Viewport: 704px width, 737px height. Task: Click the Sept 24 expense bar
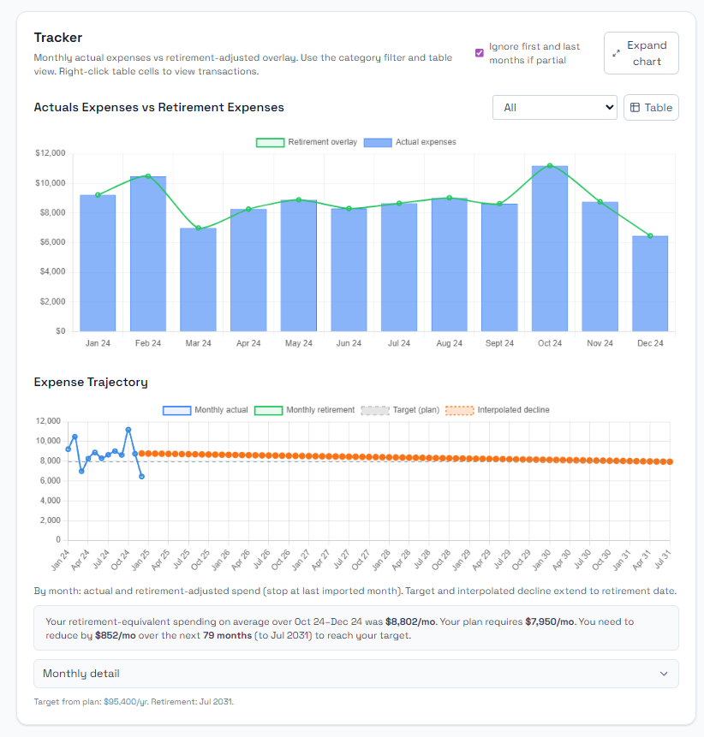tap(499, 267)
